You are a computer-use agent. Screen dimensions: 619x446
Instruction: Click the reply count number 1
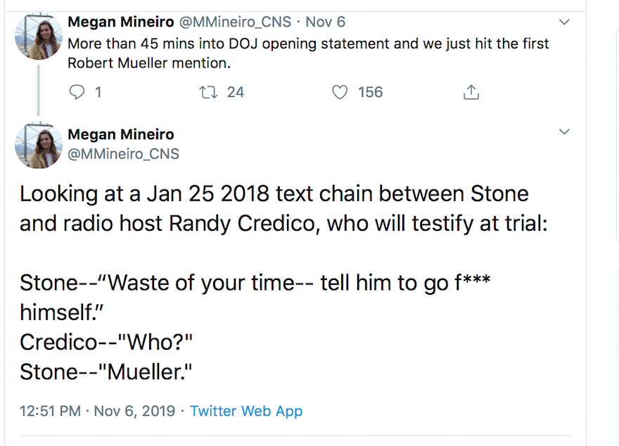(98, 92)
